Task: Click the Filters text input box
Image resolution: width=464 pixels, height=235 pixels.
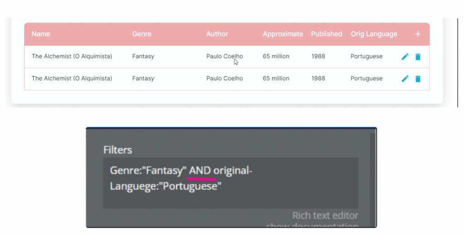Action: pos(230,183)
